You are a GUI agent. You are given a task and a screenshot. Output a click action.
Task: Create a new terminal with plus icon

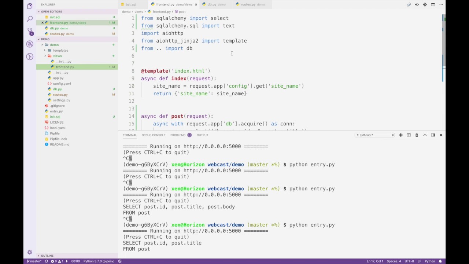[x=400, y=135]
